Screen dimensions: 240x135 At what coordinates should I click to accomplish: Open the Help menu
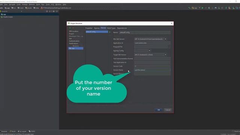pos(64,4)
